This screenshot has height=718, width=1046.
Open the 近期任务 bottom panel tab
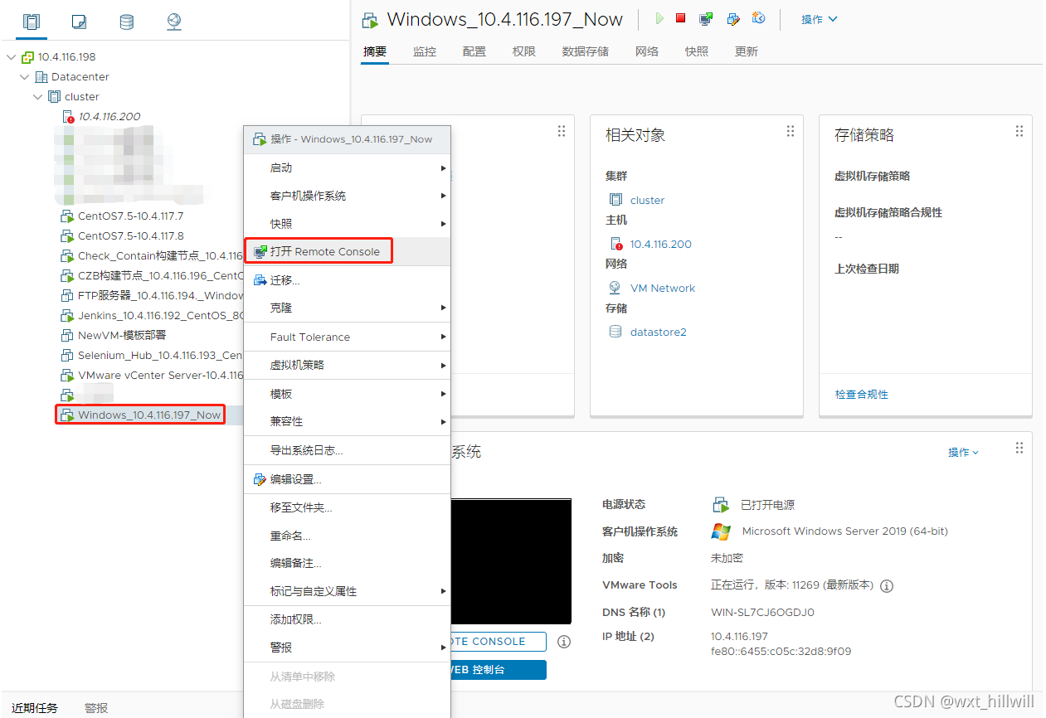tap(35, 708)
